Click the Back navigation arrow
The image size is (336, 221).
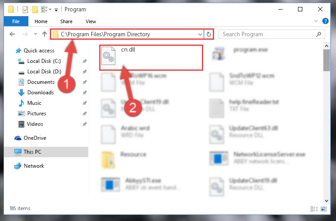point(12,34)
